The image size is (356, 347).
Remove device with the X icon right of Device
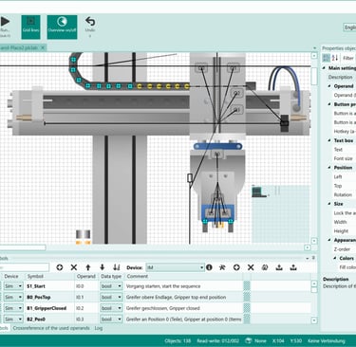click(x=251, y=267)
